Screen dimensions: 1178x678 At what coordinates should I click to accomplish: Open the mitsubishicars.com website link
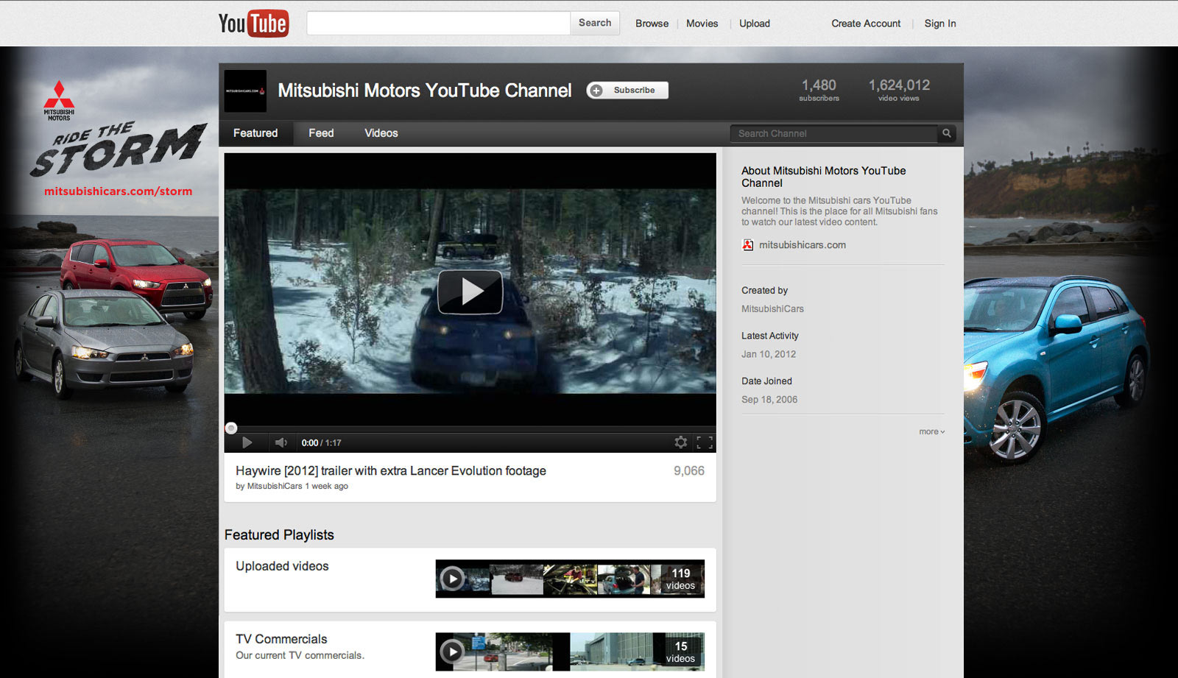tap(803, 245)
